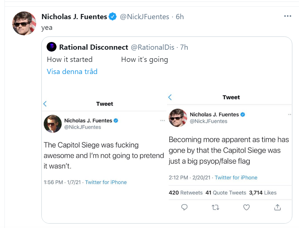Click the verified badge next to Nicholas J. Fuentes at the top

tap(112, 17)
